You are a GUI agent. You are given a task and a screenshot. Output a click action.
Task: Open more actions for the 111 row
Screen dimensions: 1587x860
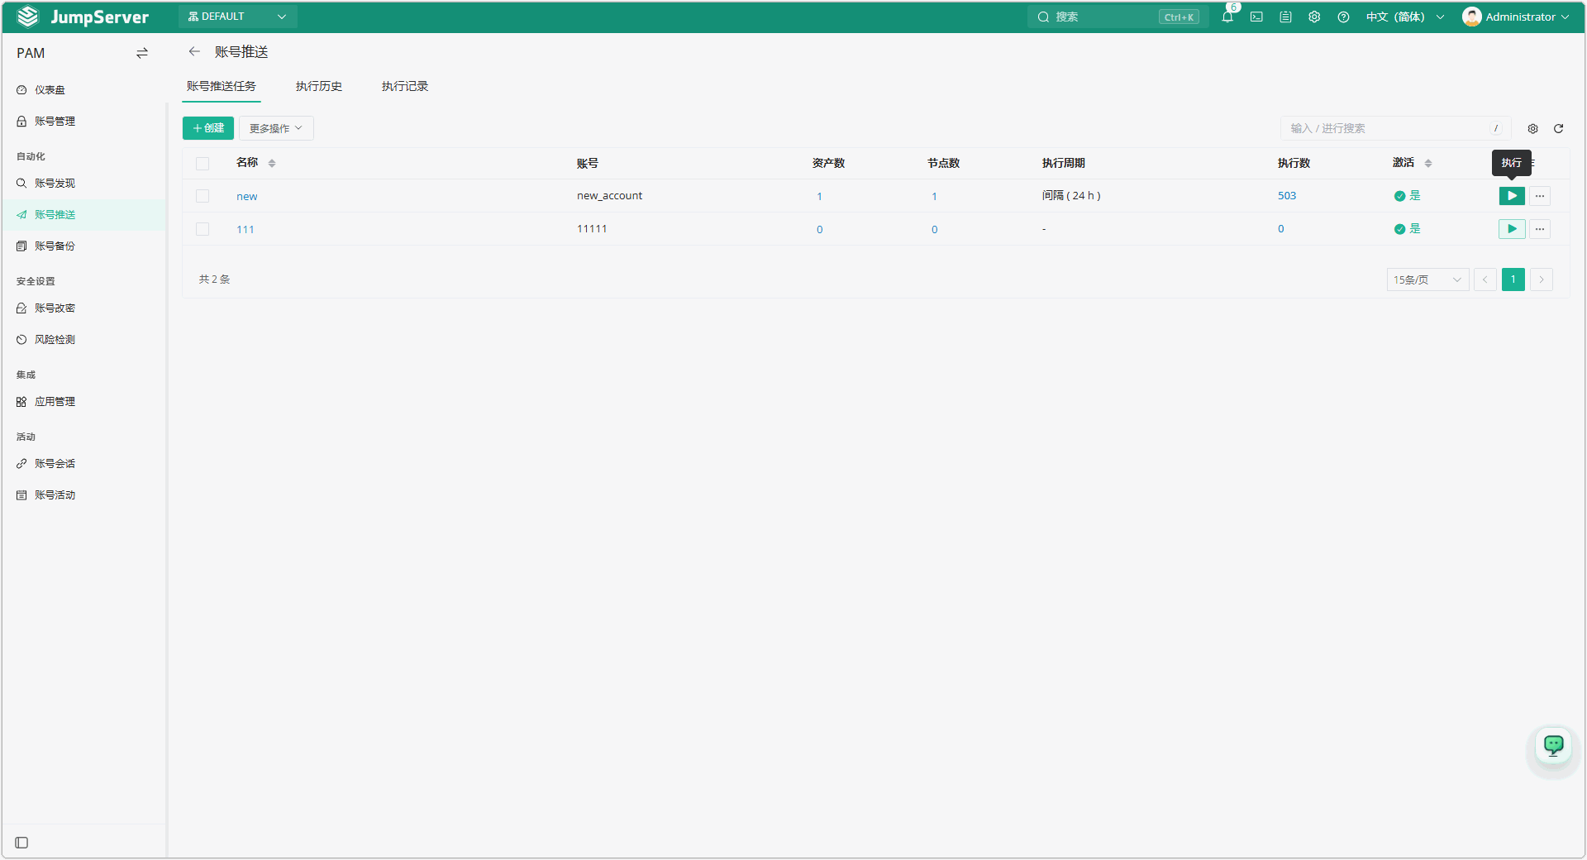pyautogui.click(x=1540, y=229)
